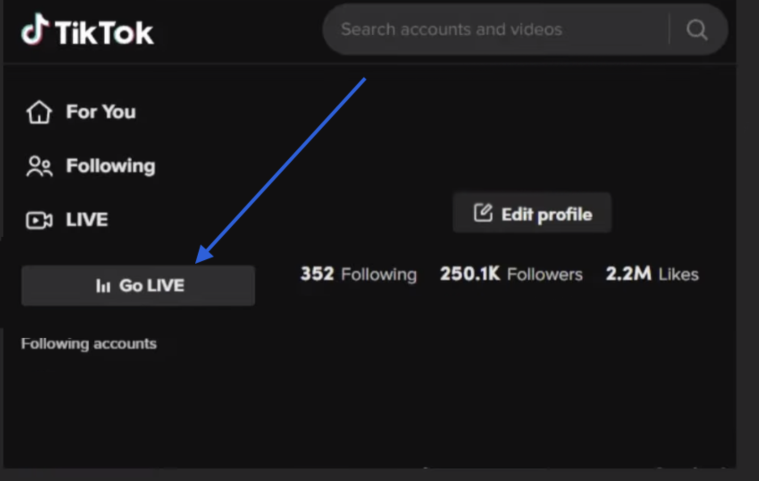View the 352 Following list

(358, 274)
